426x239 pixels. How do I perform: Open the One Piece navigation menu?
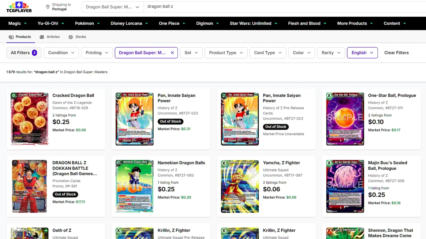[x=172, y=23]
